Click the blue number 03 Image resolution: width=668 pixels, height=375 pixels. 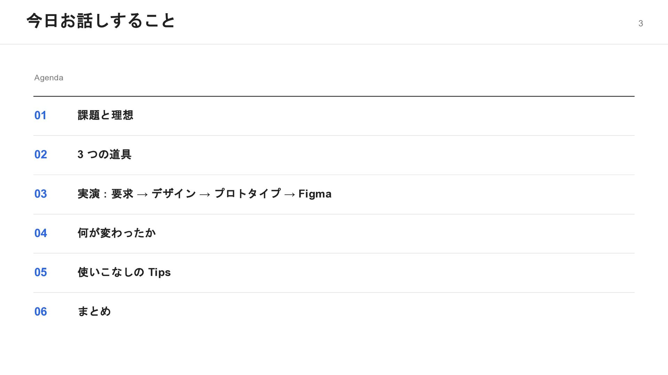(x=40, y=194)
